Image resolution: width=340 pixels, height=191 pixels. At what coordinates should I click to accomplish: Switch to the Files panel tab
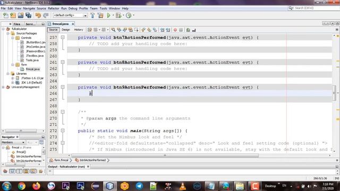click(17, 24)
